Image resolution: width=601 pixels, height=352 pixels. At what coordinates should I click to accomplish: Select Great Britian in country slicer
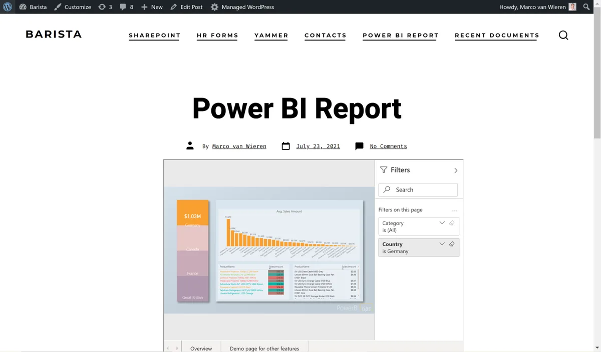click(193, 288)
